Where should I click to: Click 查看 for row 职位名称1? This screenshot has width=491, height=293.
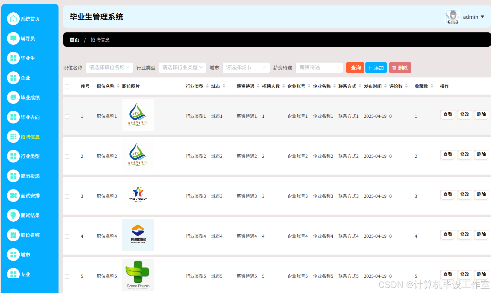pyautogui.click(x=447, y=114)
